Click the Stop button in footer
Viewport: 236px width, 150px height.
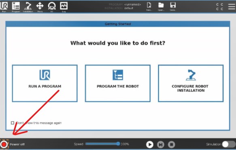tap(171, 144)
